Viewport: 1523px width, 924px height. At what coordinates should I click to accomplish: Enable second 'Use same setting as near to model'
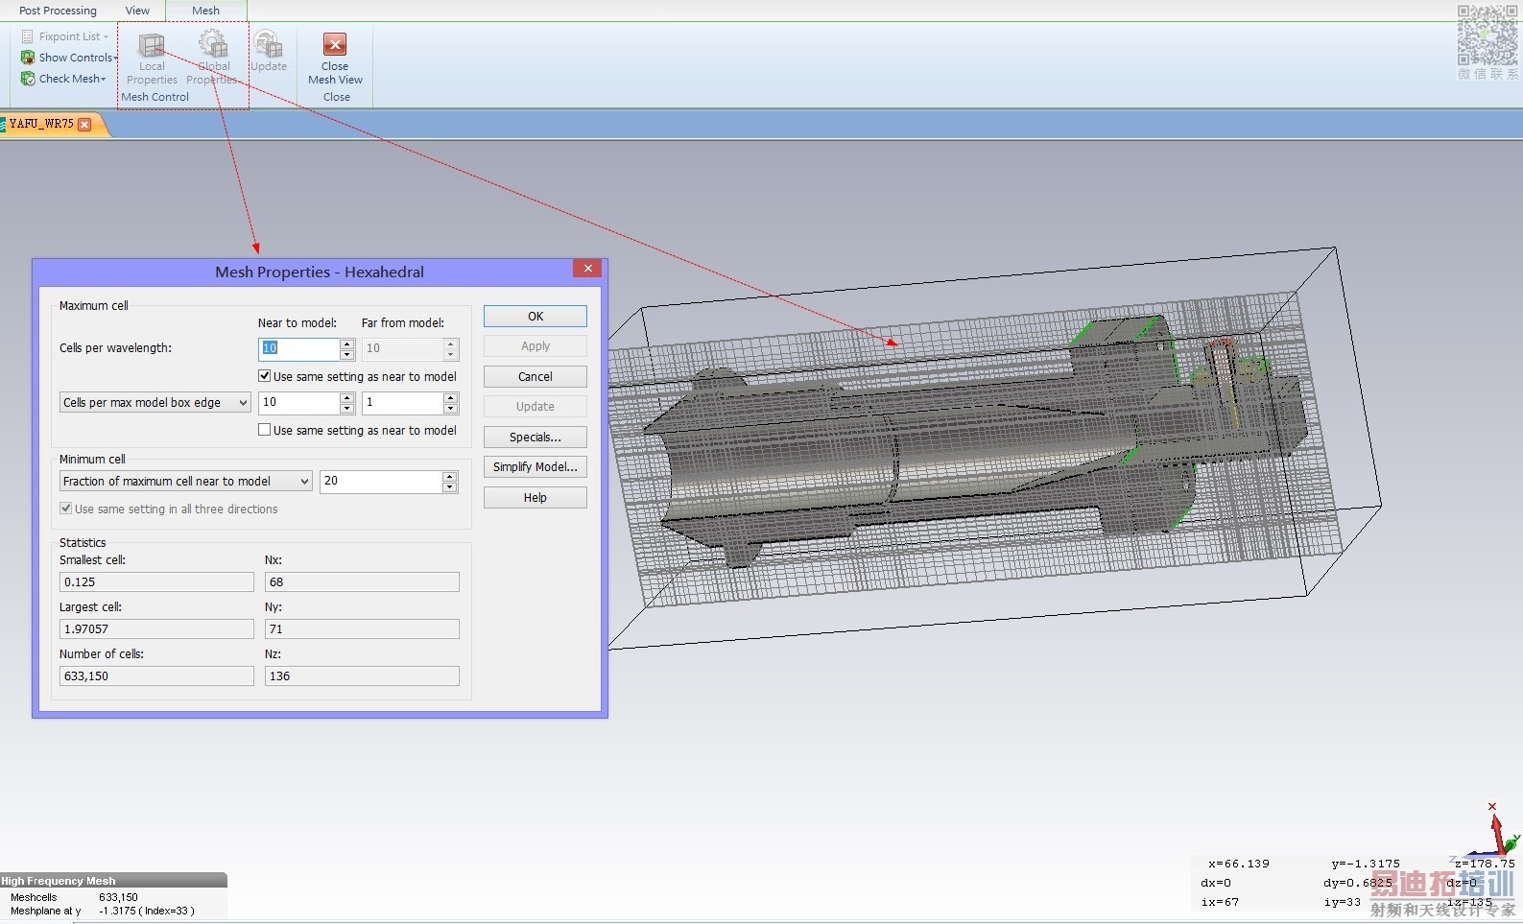coord(265,430)
